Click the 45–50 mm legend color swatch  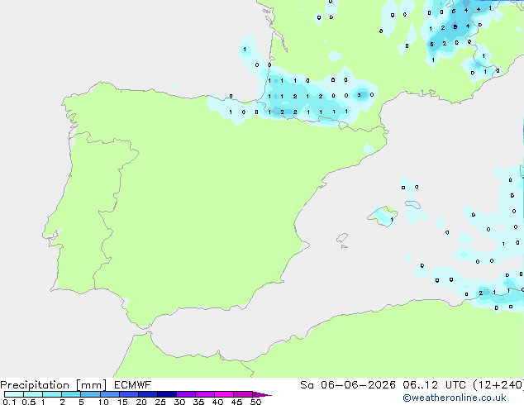243,394
